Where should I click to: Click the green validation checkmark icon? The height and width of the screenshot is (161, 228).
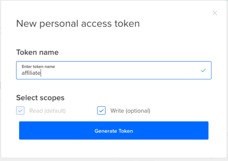pyautogui.click(x=203, y=70)
